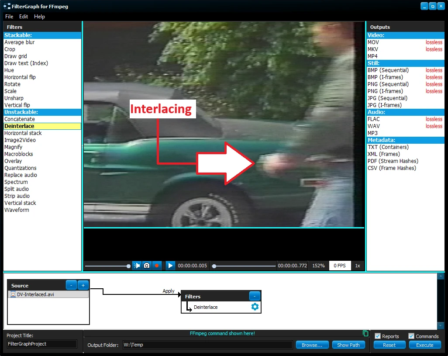Select the Unsharp filter

42,98
